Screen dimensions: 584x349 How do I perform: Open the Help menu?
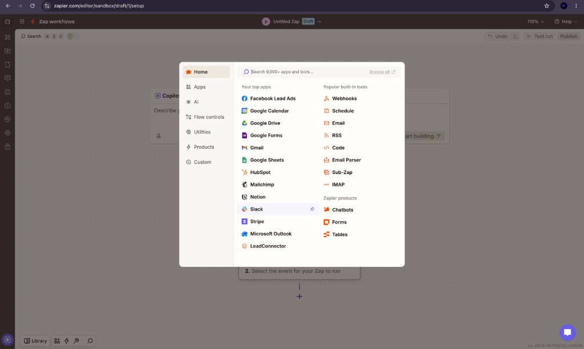point(565,22)
